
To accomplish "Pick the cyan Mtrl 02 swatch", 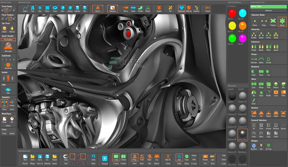I will click(243, 13).
